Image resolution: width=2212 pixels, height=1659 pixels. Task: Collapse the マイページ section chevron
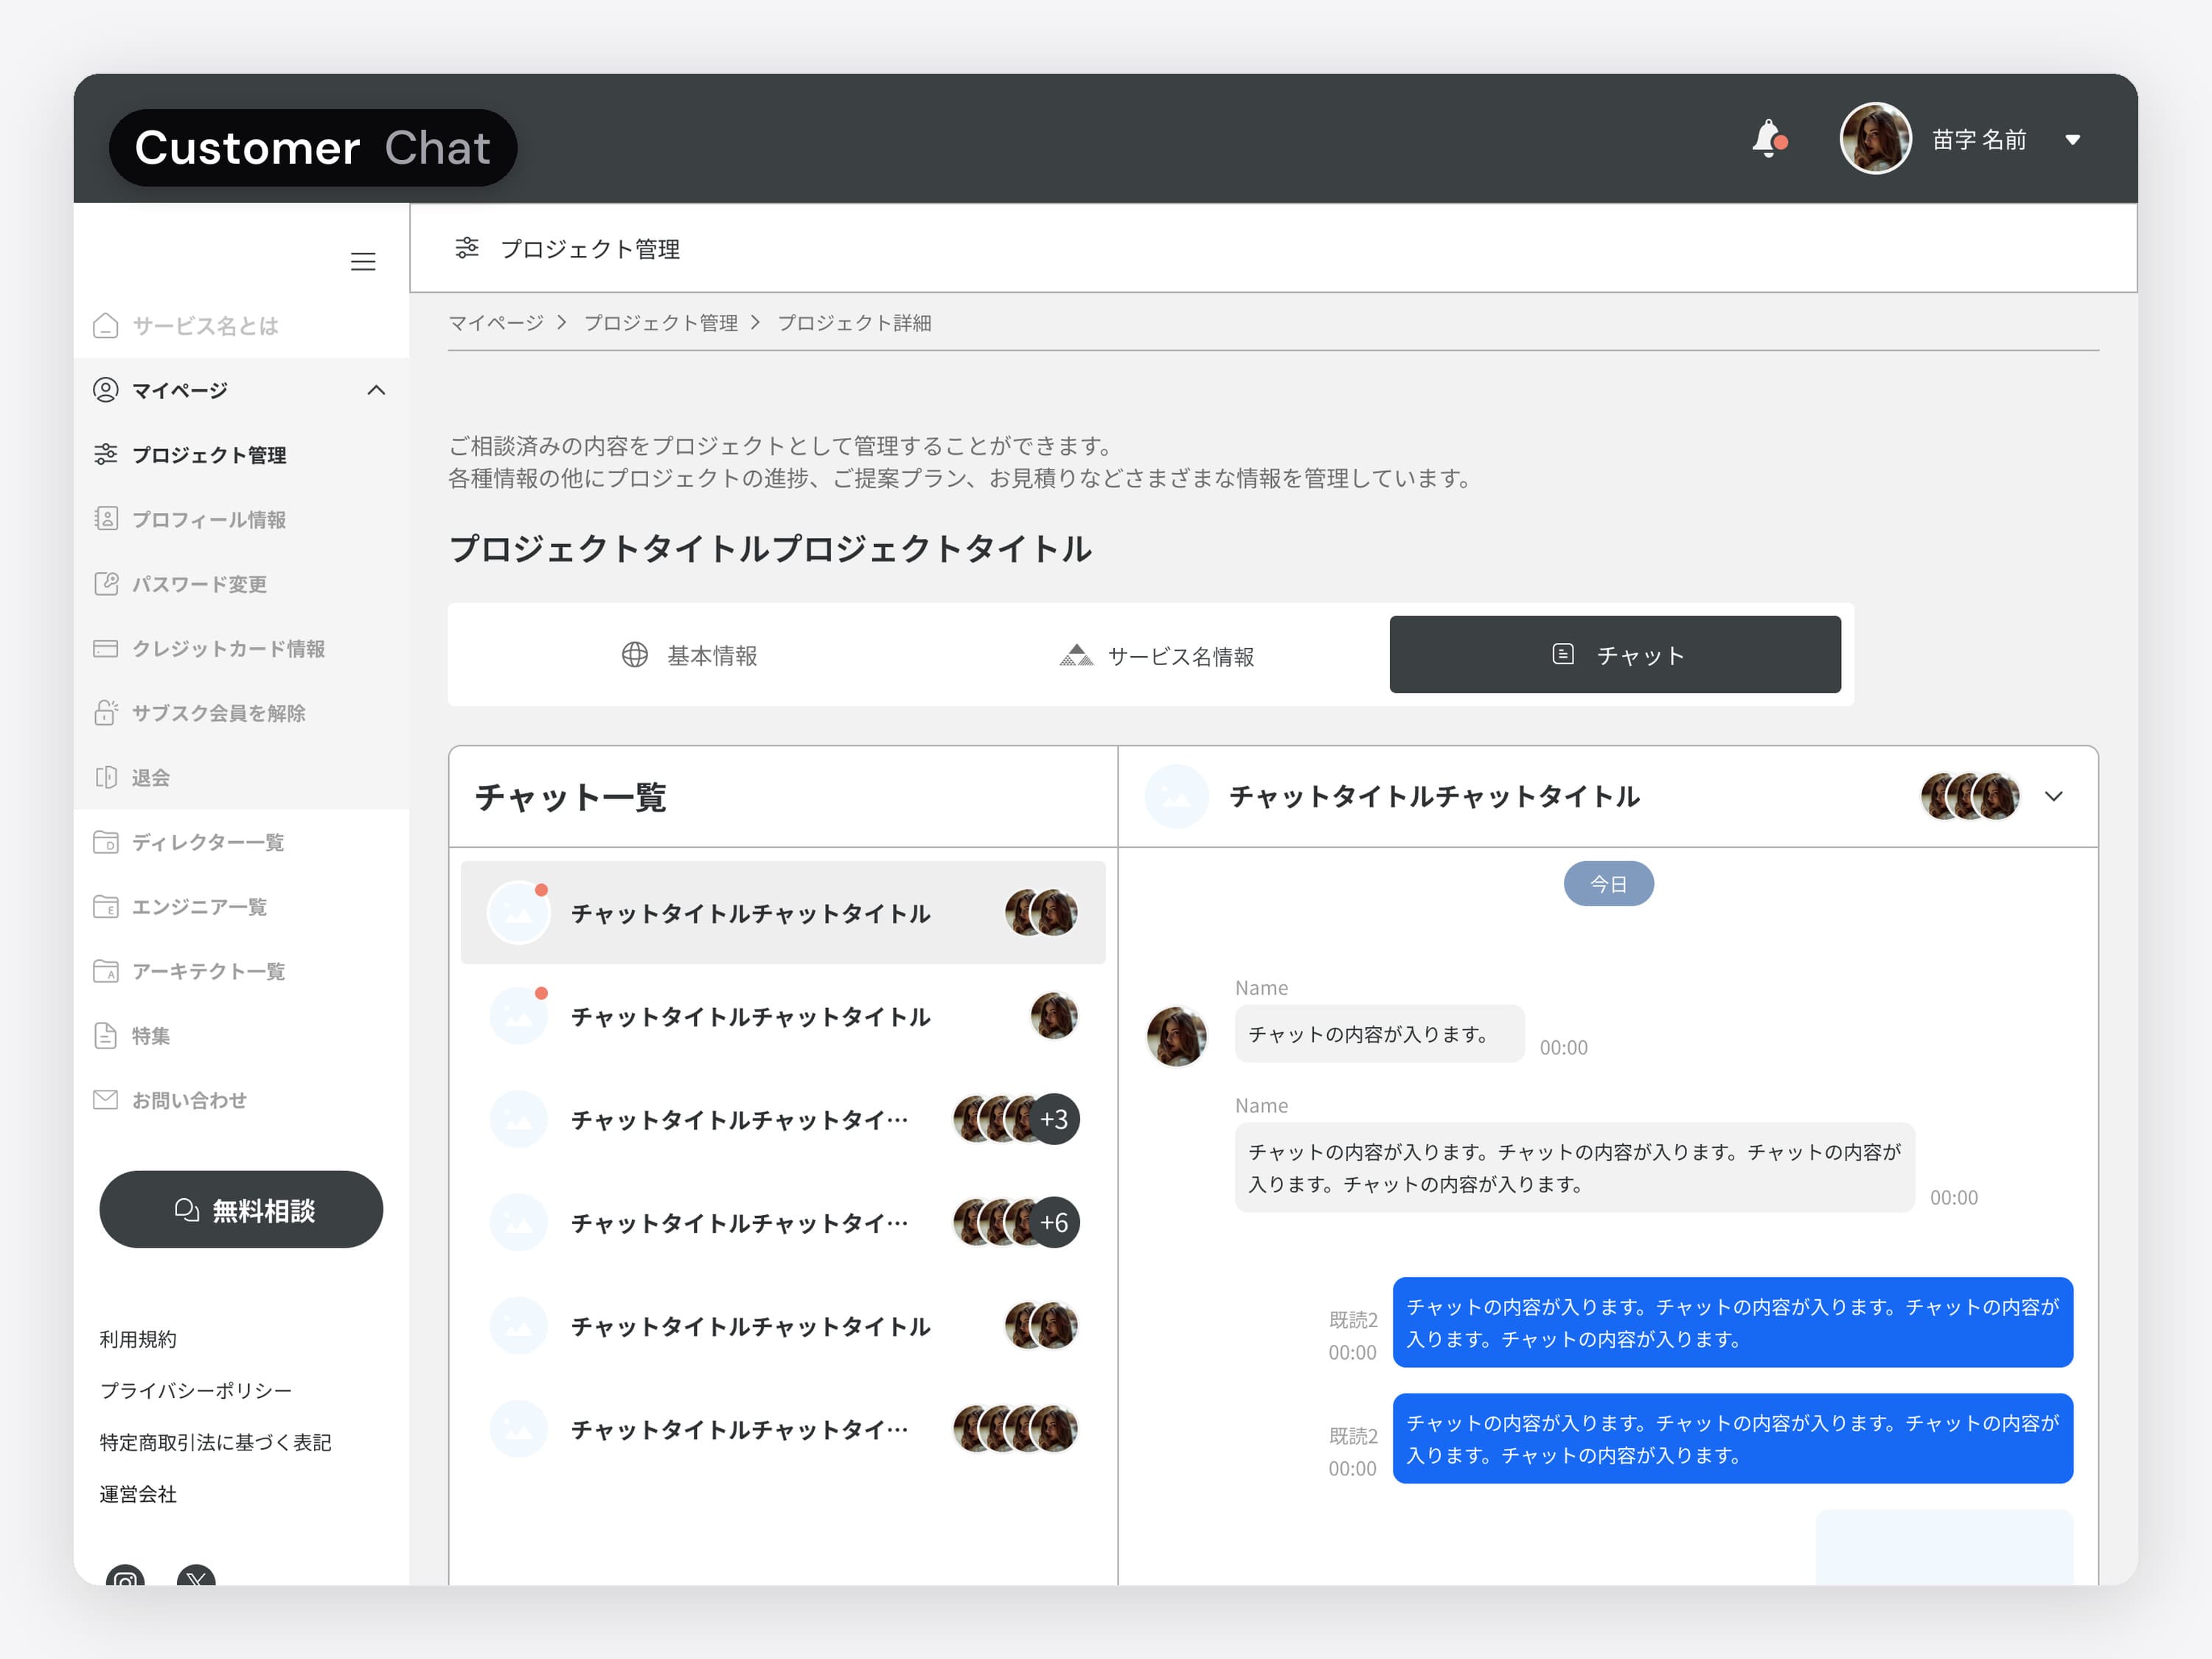point(376,390)
